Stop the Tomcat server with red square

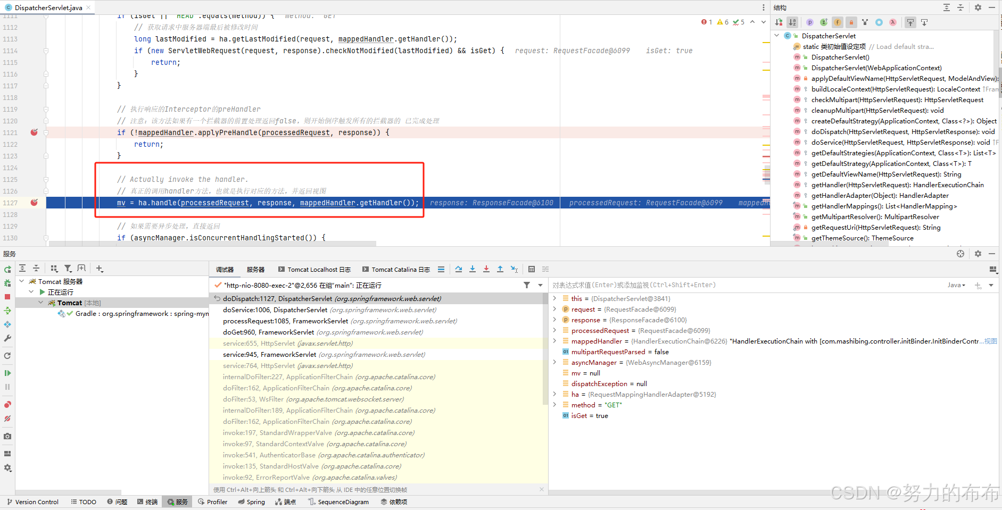pyautogui.click(x=7, y=297)
